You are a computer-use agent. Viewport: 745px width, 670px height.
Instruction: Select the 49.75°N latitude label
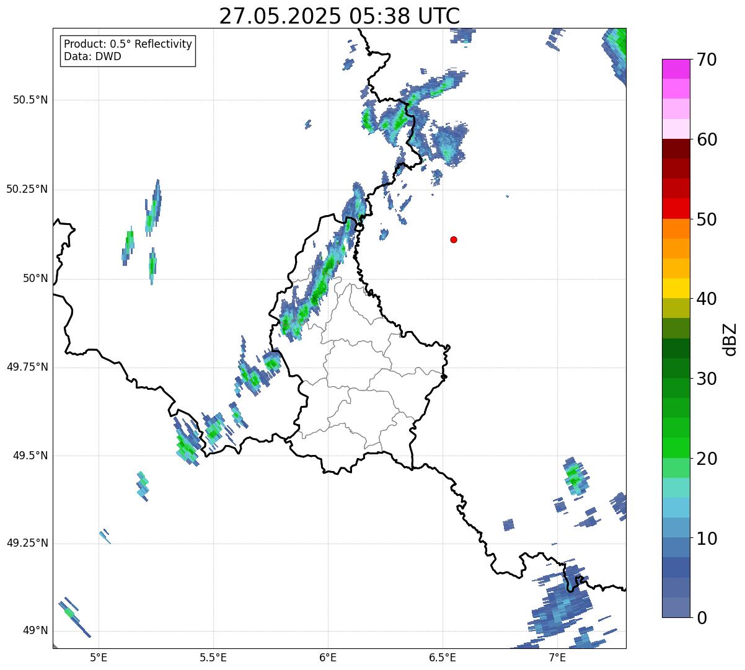[x=27, y=367]
